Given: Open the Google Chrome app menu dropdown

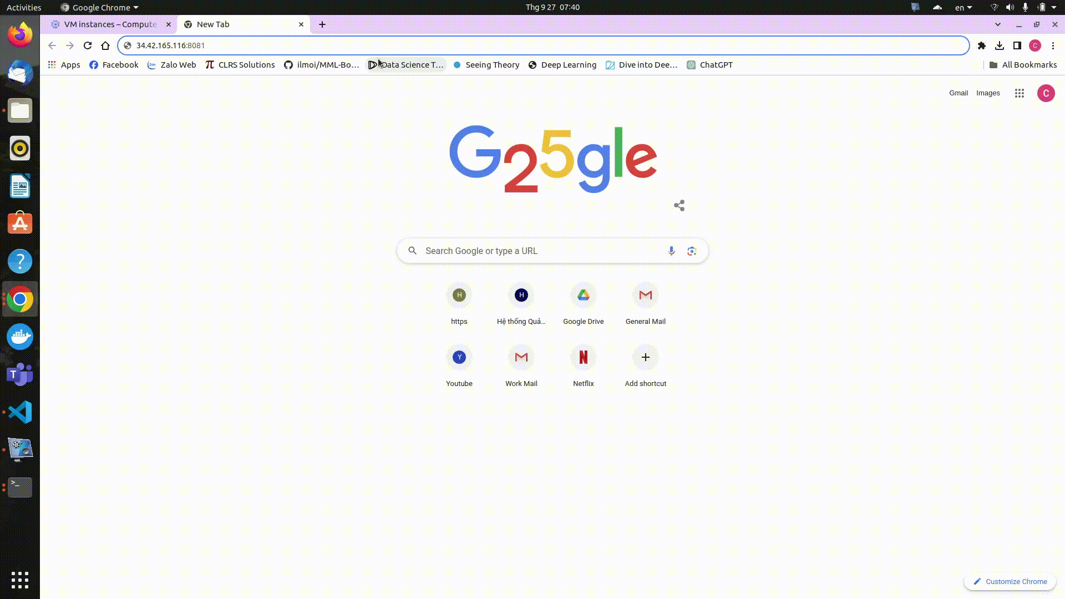Looking at the screenshot, I should click(100, 7).
